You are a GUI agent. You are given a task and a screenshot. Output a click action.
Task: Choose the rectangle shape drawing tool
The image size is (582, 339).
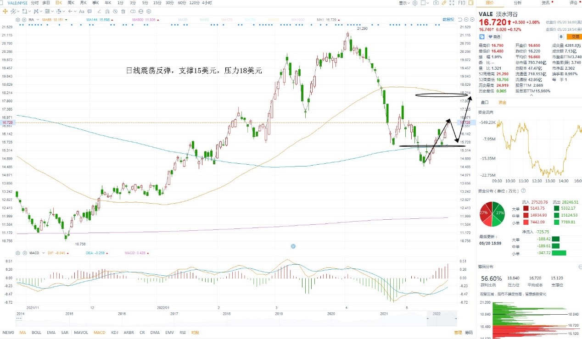tap(24, 11)
